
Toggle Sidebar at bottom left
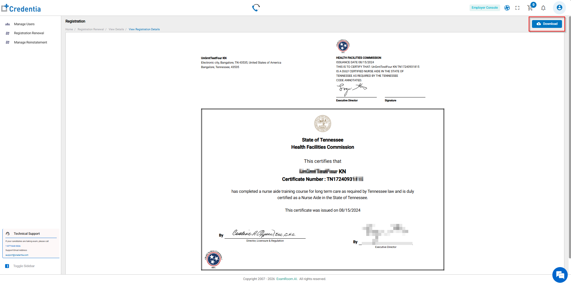[24, 266]
